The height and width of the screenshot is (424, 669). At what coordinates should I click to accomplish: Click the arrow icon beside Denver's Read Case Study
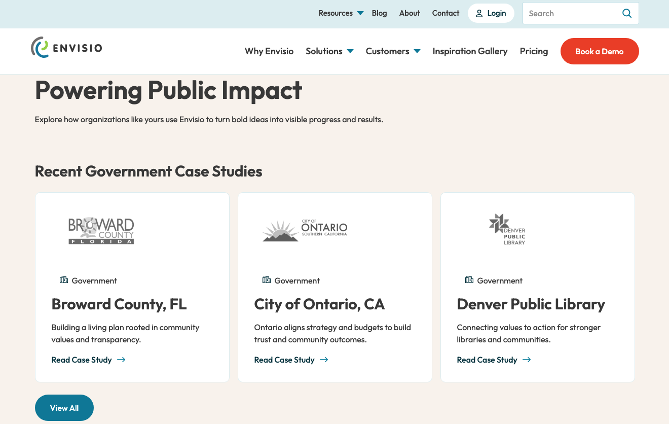[527, 360]
